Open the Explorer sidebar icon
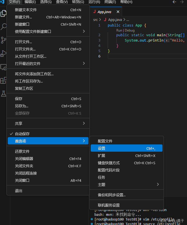This screenshot has width=187, height=225. (4, 13)
